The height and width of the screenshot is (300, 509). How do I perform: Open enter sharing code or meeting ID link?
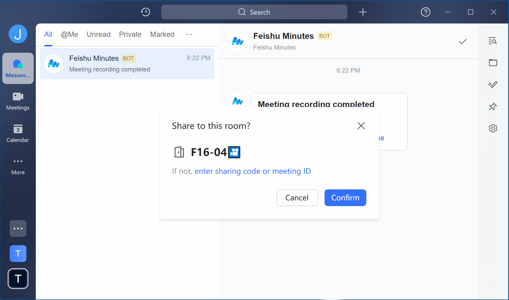click(x=253, y=171)
